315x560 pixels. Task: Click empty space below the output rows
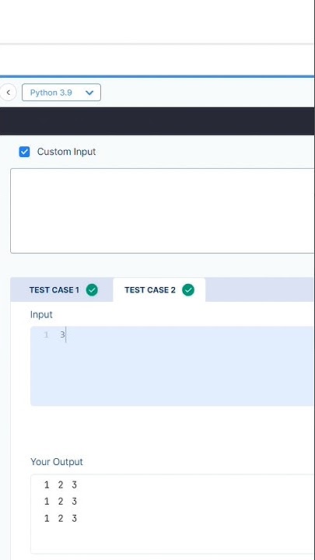click(171, 539)
